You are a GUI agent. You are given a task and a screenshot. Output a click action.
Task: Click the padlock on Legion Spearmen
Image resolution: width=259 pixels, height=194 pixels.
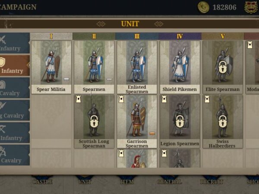point(180,122)
